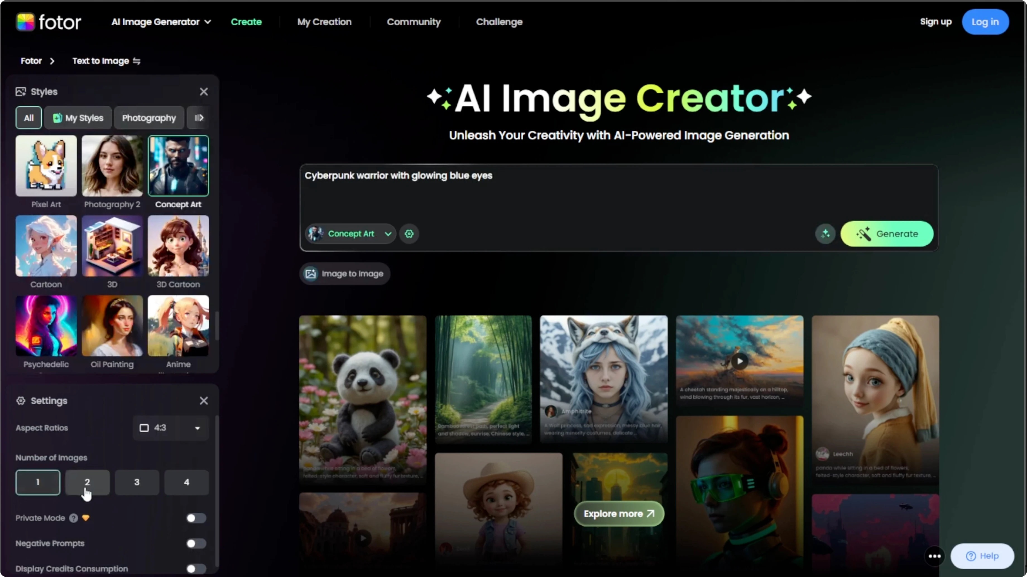Screen dimensions: 1027x577
Task: Click the Amphitrite user avatar
Action: click(x=551, y=411)
